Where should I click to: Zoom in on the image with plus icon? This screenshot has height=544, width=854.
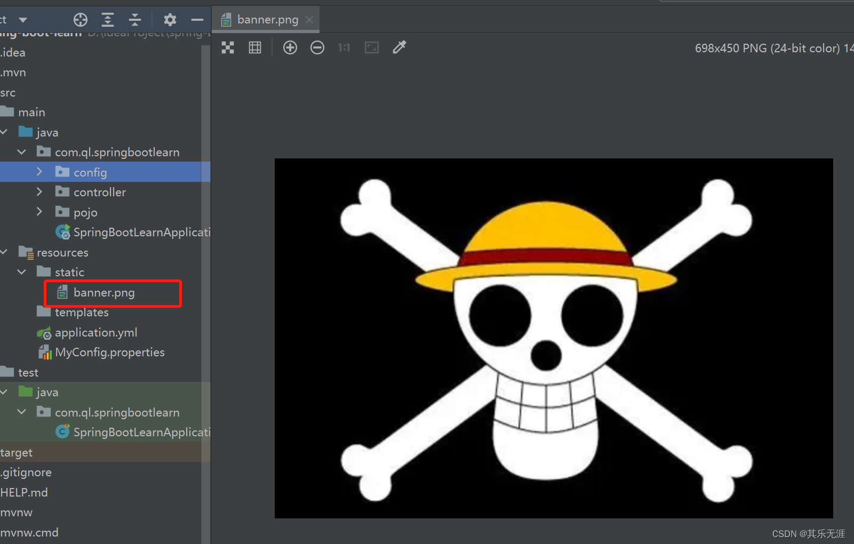pyautogui.click(x=290, y=47)
